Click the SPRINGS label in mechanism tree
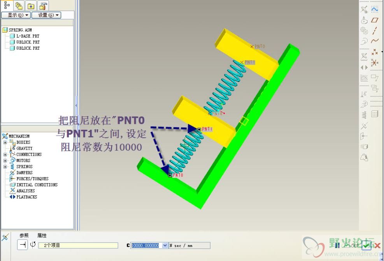The width and height of the screenshot is (384, 261). [25, 167]
